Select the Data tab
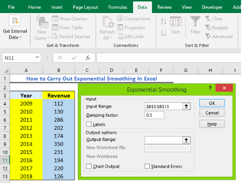The width and height of the screenshot is (243, 183). click(142, 7)
